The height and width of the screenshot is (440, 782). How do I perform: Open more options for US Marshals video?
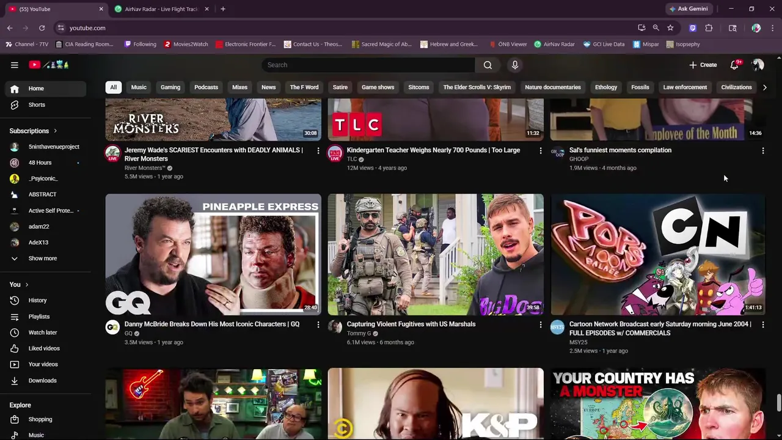click(540, 324)
